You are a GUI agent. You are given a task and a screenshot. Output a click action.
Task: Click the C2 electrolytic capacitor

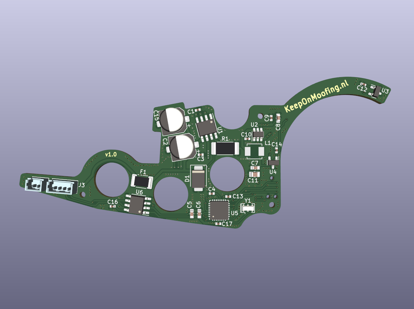click(x=182, y=147)
